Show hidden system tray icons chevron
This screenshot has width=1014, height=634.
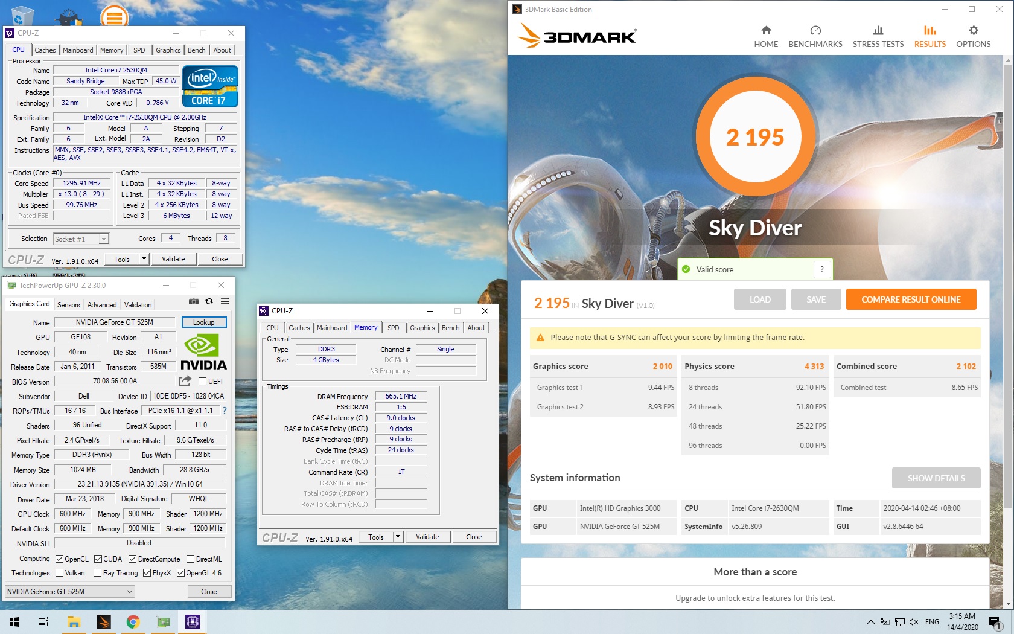point(870,622)
